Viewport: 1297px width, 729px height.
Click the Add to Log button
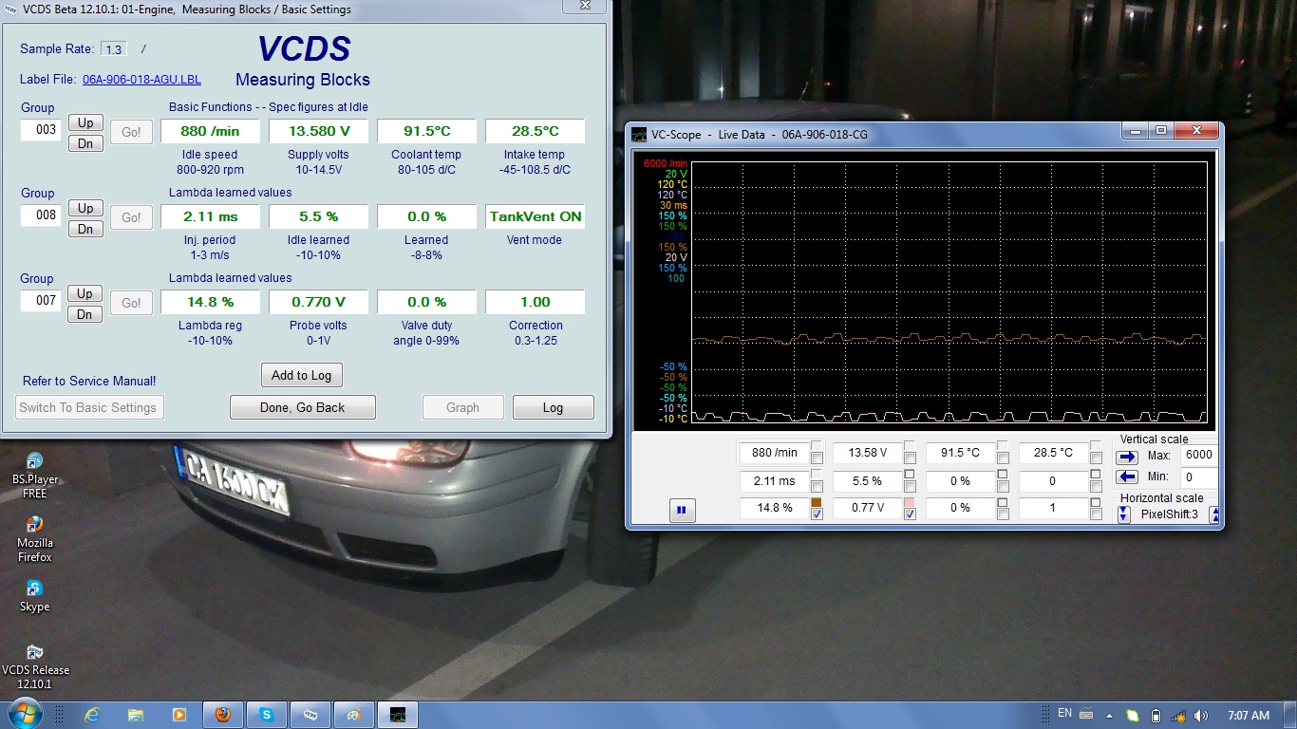point(301,375)
